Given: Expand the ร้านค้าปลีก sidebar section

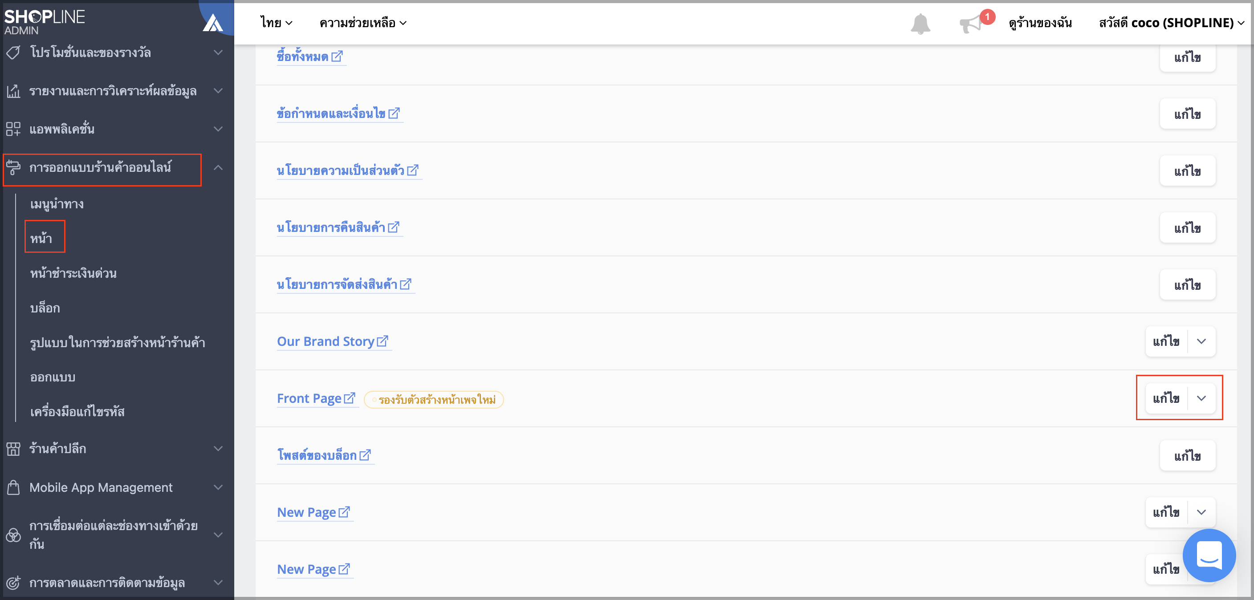Looking at the screenshot, I should pos(219,449).
